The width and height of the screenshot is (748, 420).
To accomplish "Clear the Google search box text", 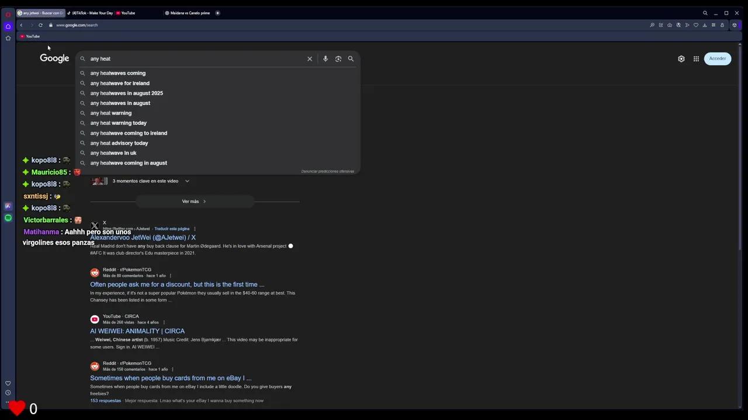I will [x=310, y=59].
